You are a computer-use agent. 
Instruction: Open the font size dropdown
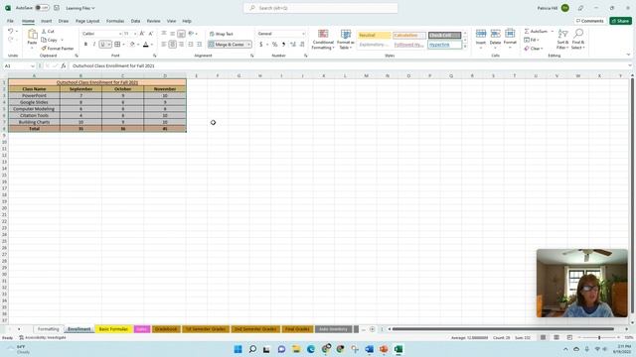click(135, 34)
